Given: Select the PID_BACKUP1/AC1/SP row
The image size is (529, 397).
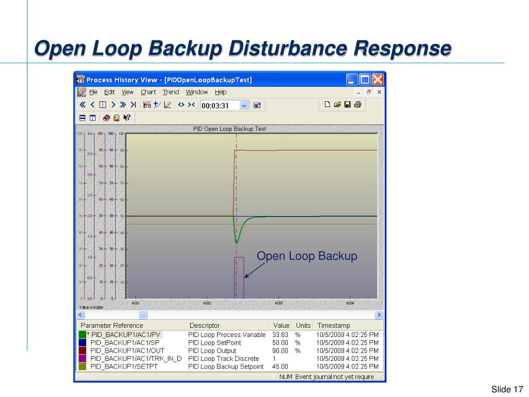Looking at the screenshot, I should [x=230, y=343].
